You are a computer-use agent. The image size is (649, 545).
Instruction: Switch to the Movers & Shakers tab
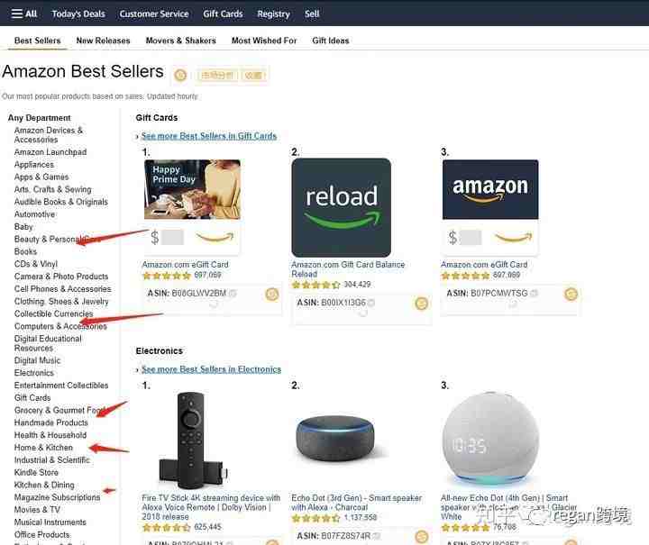181,41
